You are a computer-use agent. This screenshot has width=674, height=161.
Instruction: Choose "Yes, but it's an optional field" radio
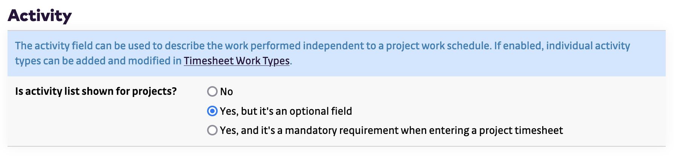(212, 111)
